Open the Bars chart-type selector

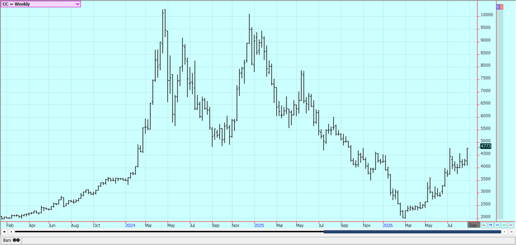(x=11, y=241)
